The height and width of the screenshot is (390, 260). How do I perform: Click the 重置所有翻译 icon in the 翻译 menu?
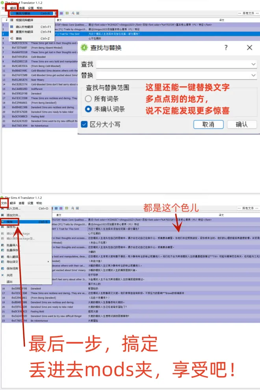[x=11, y=32]
